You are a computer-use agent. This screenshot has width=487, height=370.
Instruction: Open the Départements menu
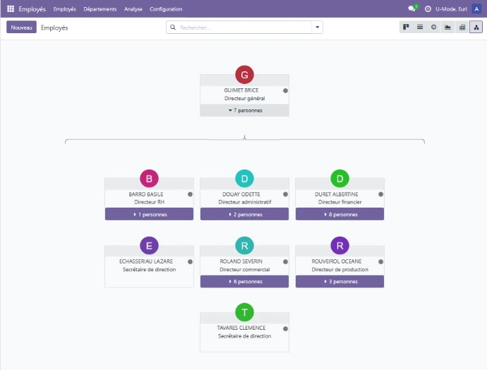click(100, 9)
